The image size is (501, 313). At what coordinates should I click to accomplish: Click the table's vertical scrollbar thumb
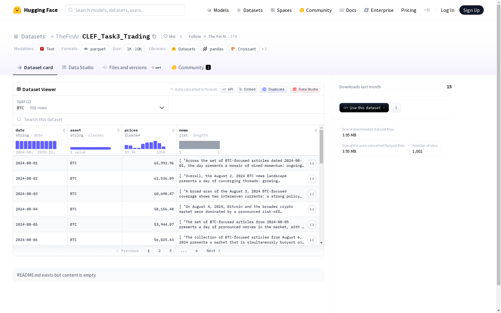click(x=321, y=146)
